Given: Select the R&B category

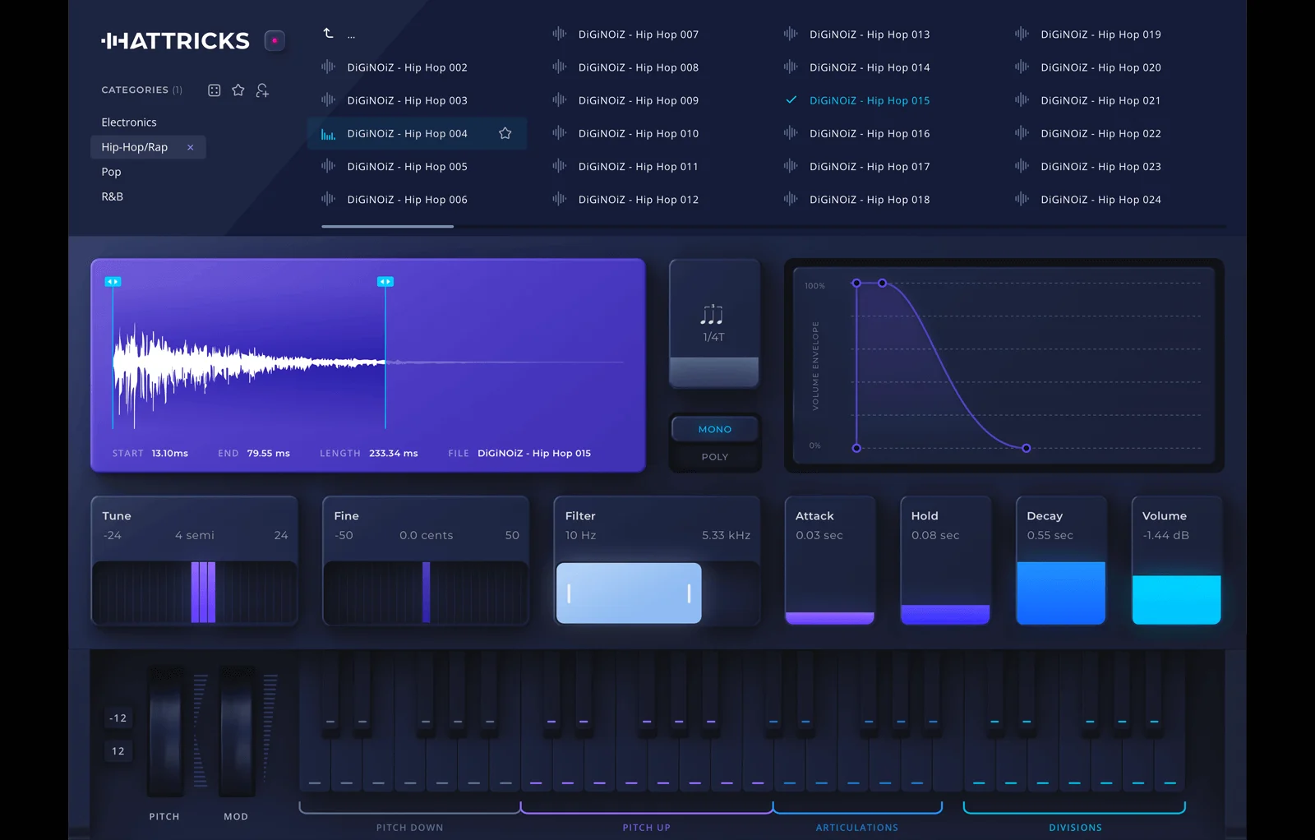Looking at the screenshot, I should [113, 196].
